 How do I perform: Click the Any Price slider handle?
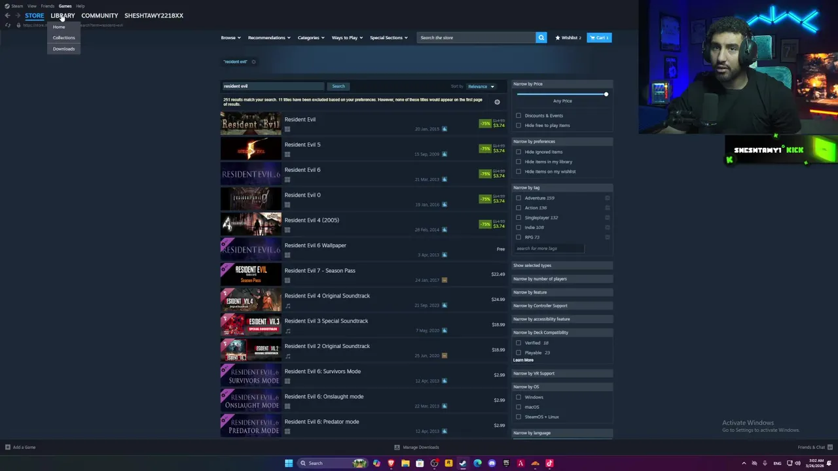[606, 94]
